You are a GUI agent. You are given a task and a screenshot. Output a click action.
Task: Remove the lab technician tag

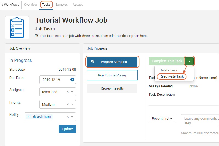(28, 117)
